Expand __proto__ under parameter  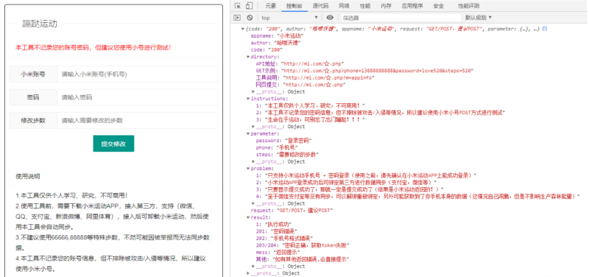click(253, 161)
